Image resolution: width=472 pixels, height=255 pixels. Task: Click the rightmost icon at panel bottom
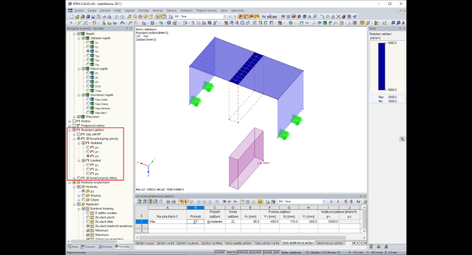pos(386,246)
